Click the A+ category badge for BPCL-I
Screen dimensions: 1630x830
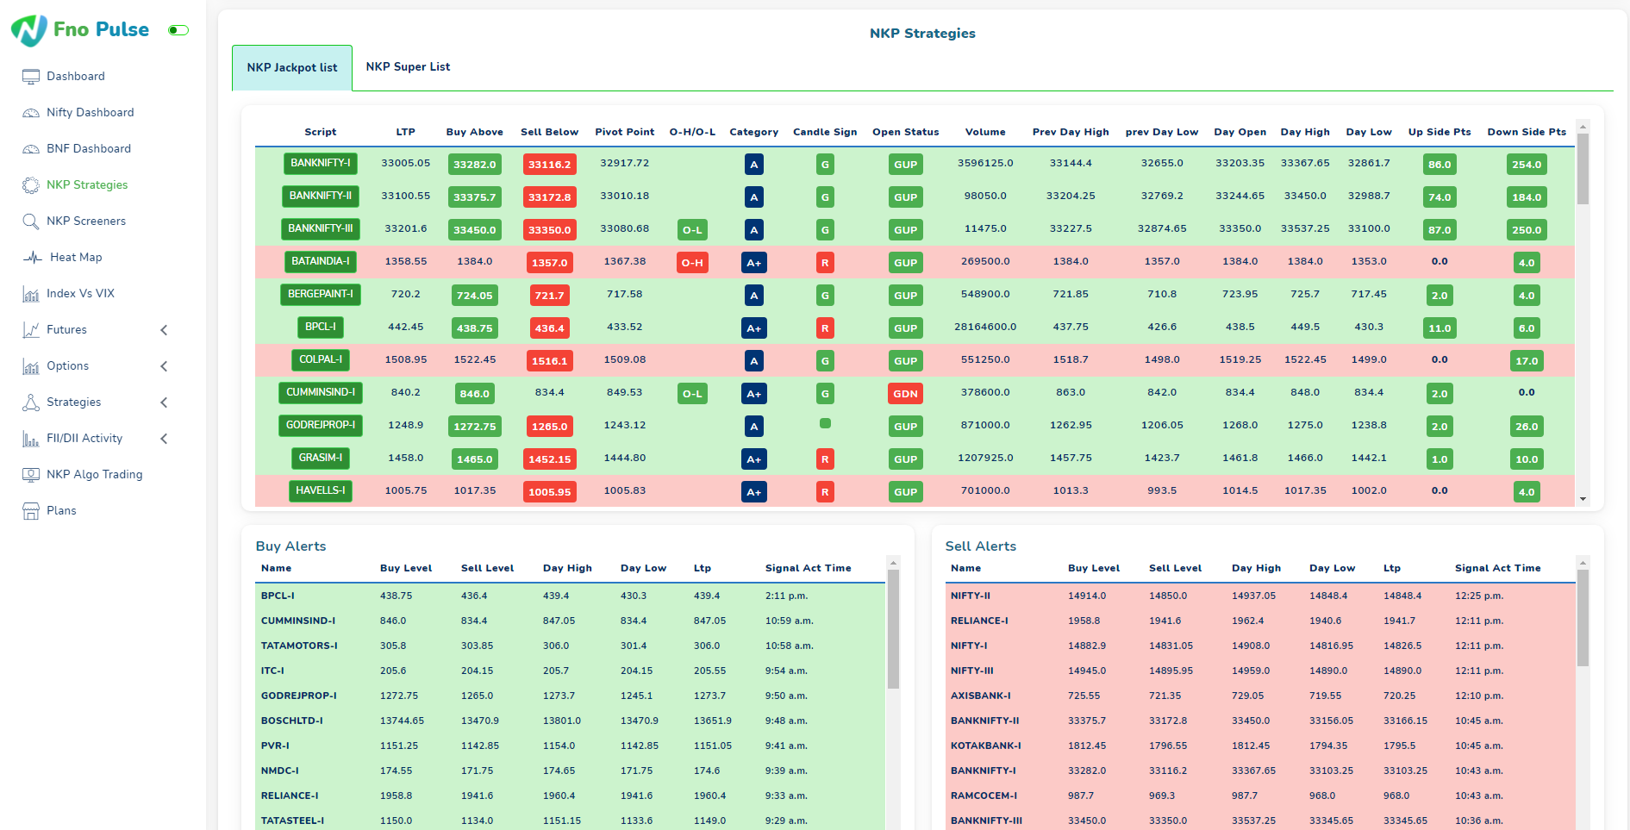[754, 328]
